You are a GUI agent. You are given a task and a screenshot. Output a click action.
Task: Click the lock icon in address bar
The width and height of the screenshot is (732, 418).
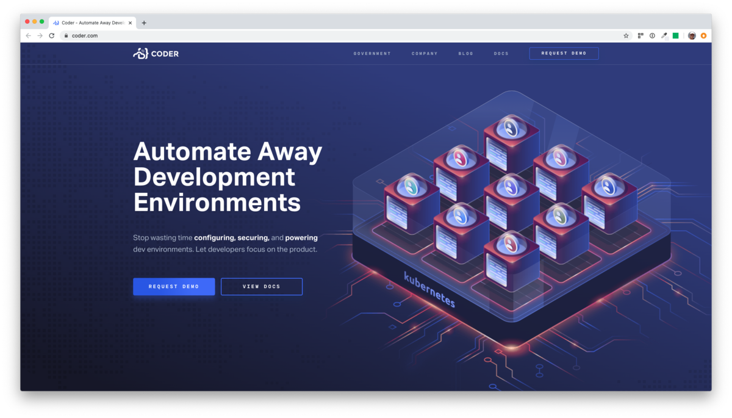[x=66, y=36]
